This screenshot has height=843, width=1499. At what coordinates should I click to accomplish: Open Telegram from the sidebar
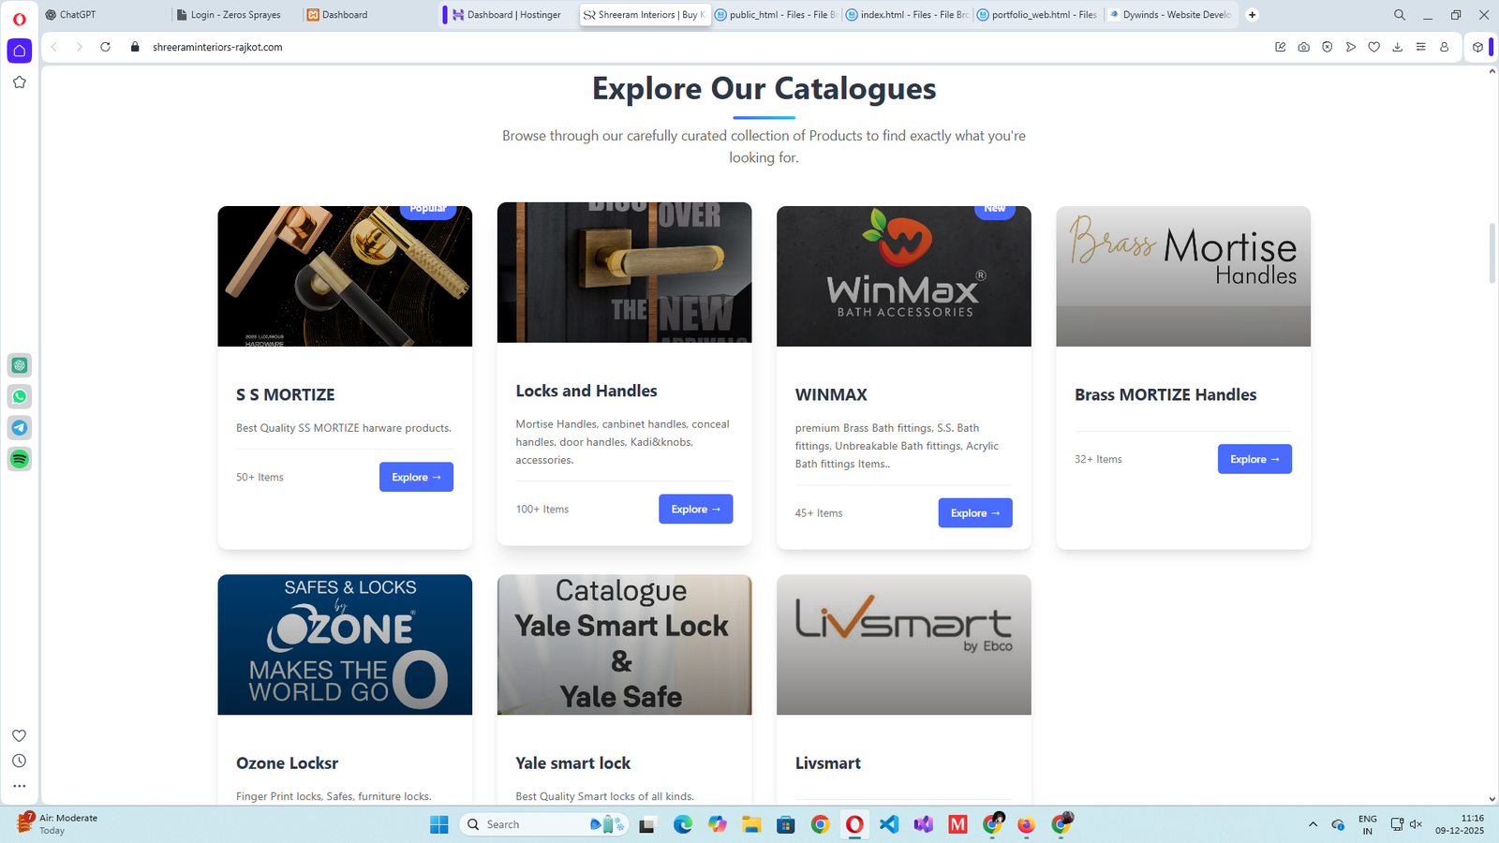pos(19,428)
